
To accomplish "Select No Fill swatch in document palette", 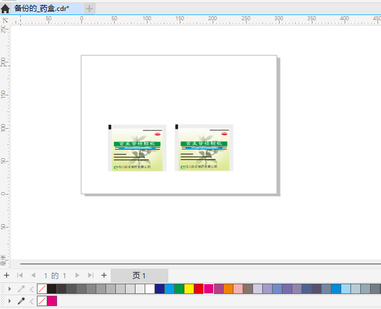I will 42,301.
